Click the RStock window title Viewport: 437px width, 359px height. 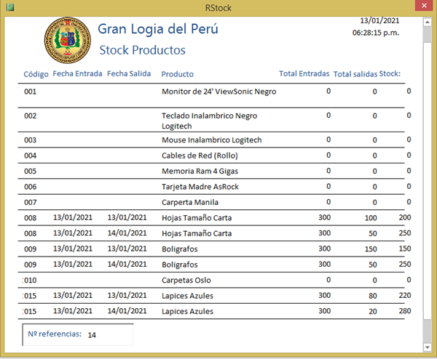(x=219, y=8)
